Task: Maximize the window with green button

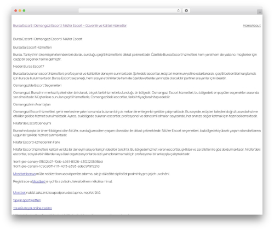Action: [x=24, y=10]
